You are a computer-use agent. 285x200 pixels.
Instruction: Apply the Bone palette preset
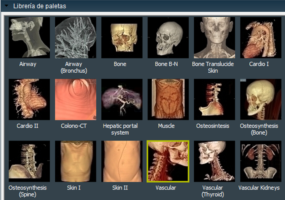coord(122,38)
